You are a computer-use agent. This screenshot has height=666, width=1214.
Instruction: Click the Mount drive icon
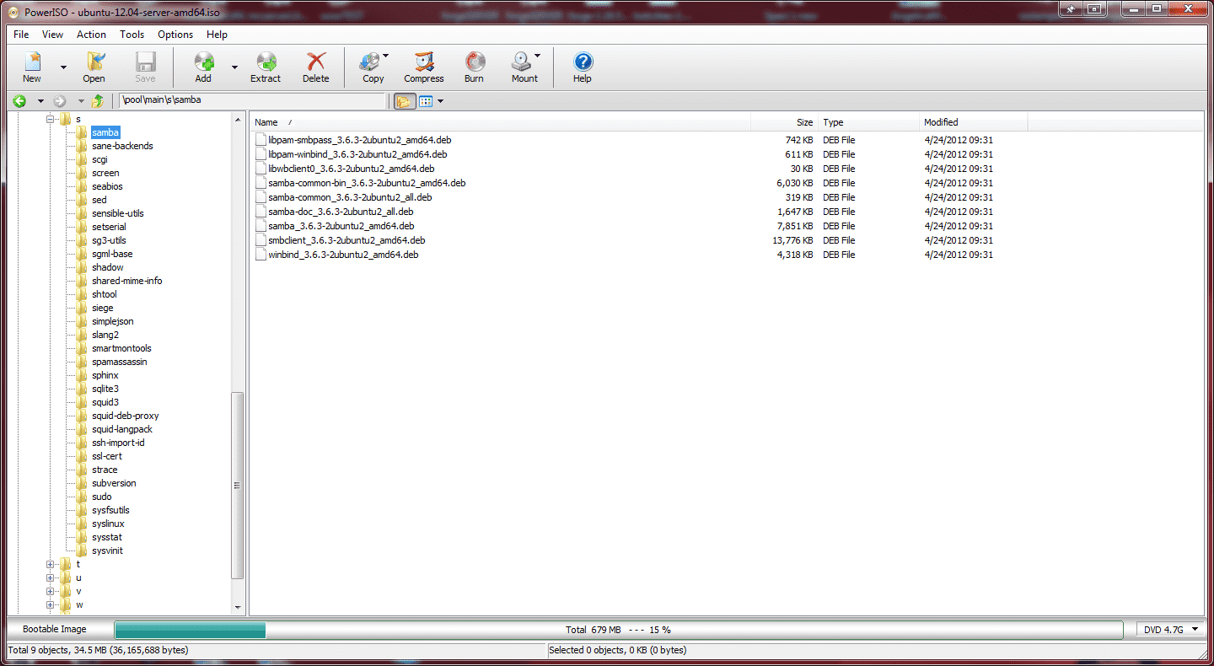[521, 62]
